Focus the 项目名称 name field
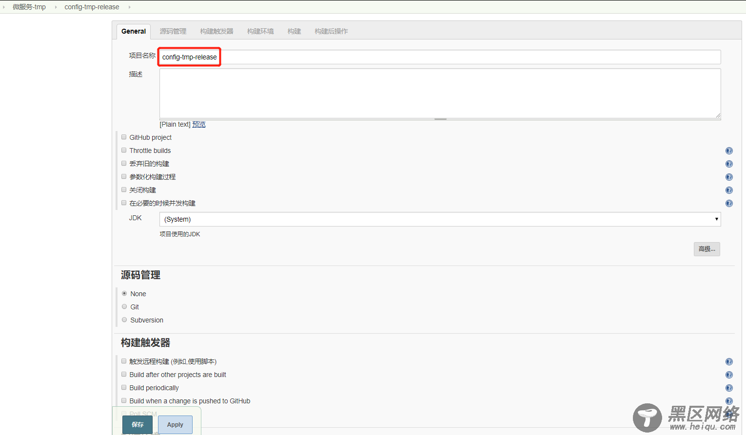746x435 pixels. tap(440, 57)
